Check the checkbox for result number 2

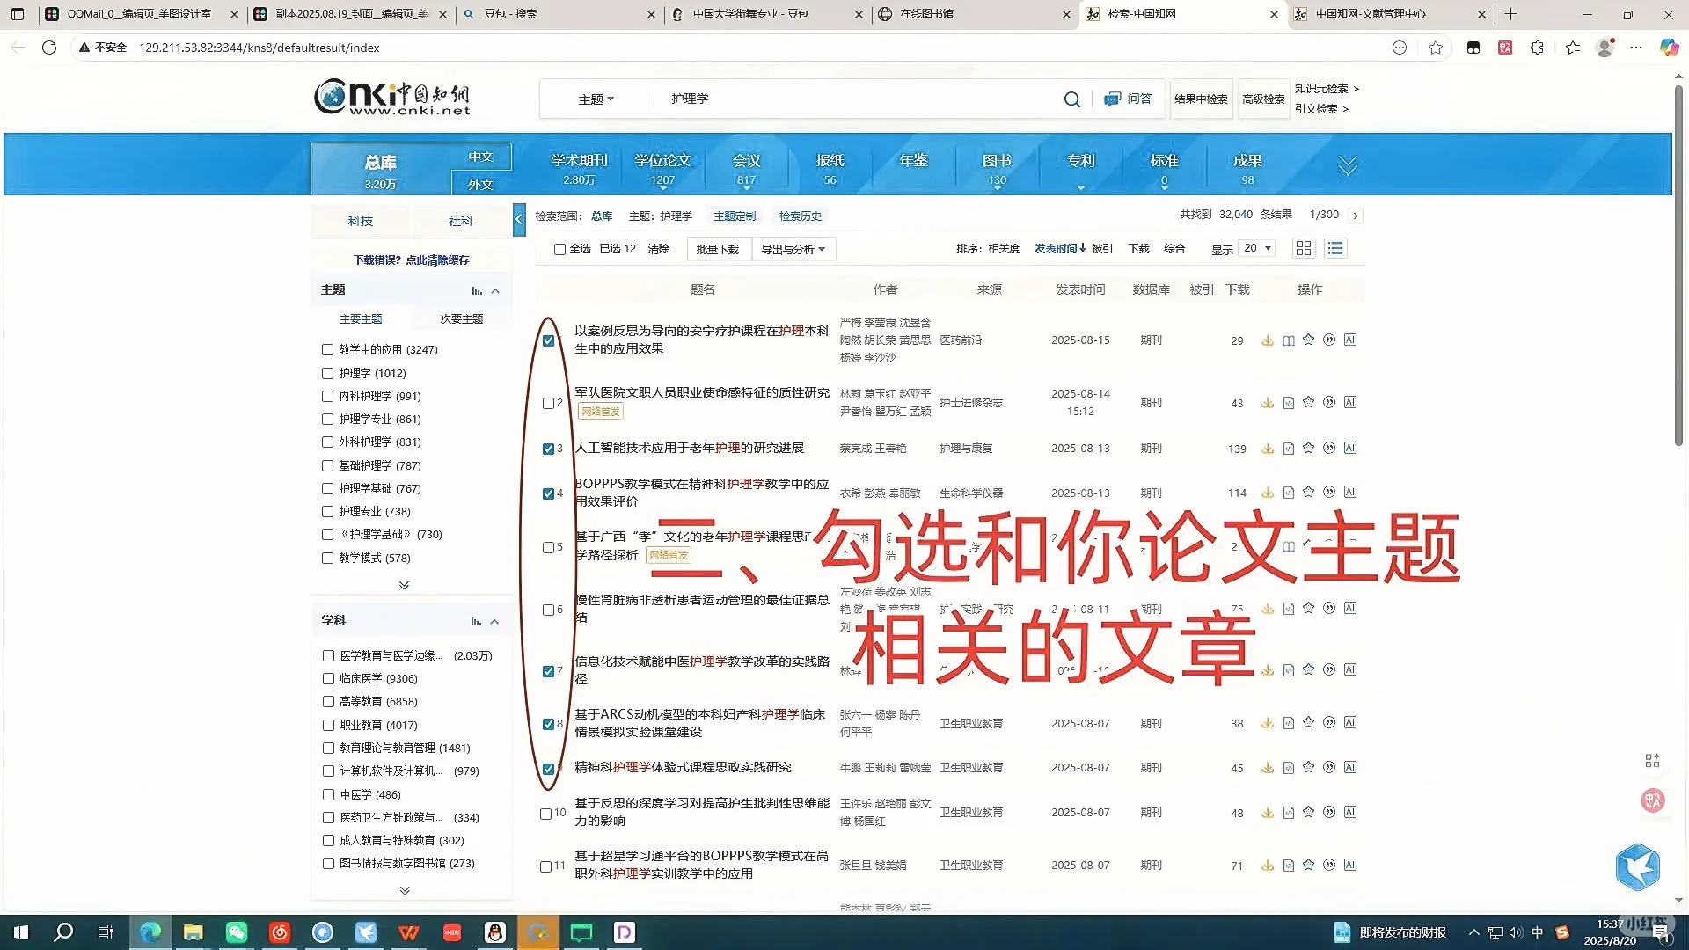546,403
